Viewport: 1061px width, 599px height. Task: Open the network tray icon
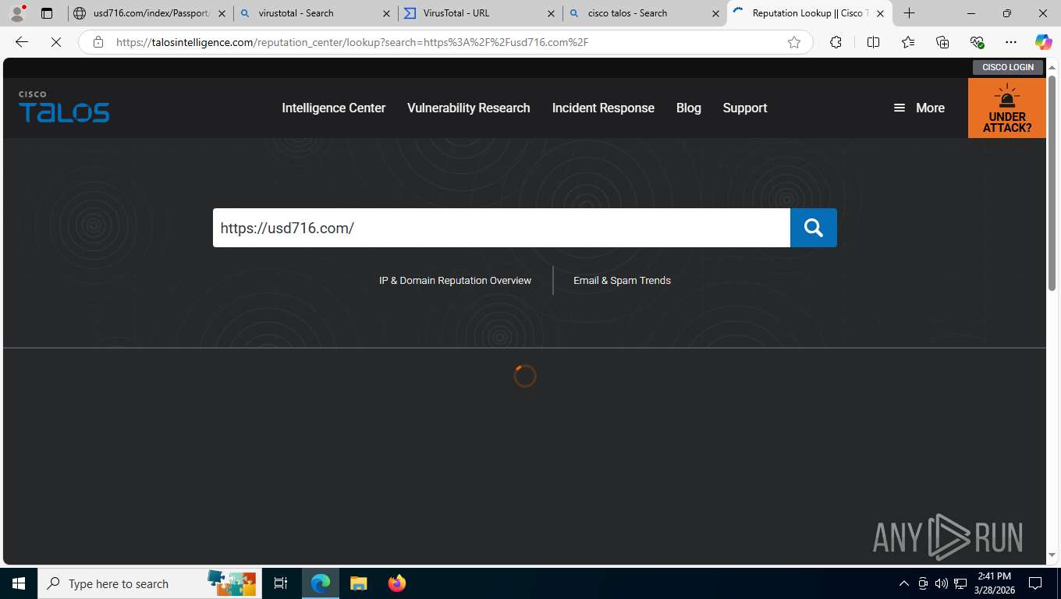[960, 583]
